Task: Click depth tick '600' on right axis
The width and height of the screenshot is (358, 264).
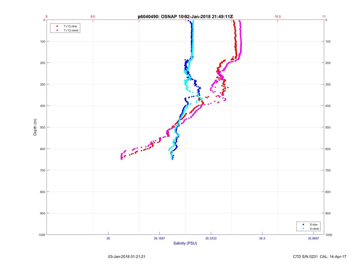Action: [328, 149]
